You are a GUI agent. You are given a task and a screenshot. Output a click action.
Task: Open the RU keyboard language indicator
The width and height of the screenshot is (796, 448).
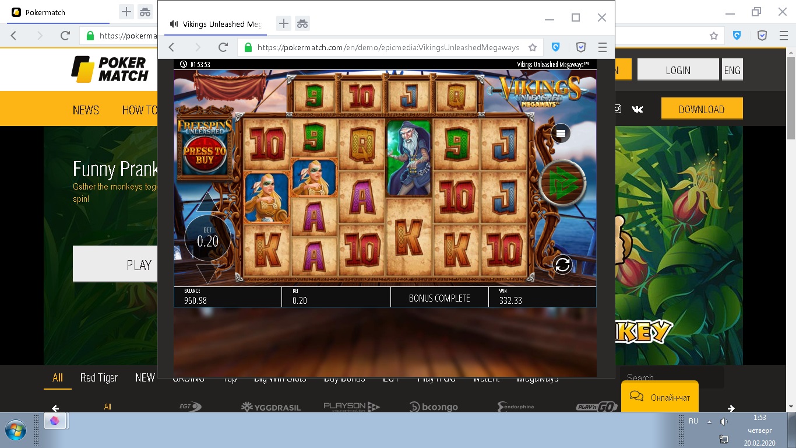click(x=693, y=421)
